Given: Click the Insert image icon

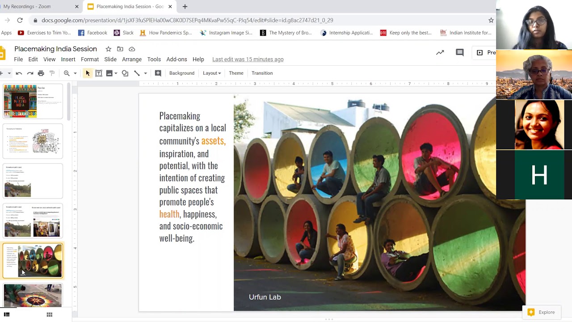Looking at the screenshot, I should pyautogui.click(x=109, y=73).
